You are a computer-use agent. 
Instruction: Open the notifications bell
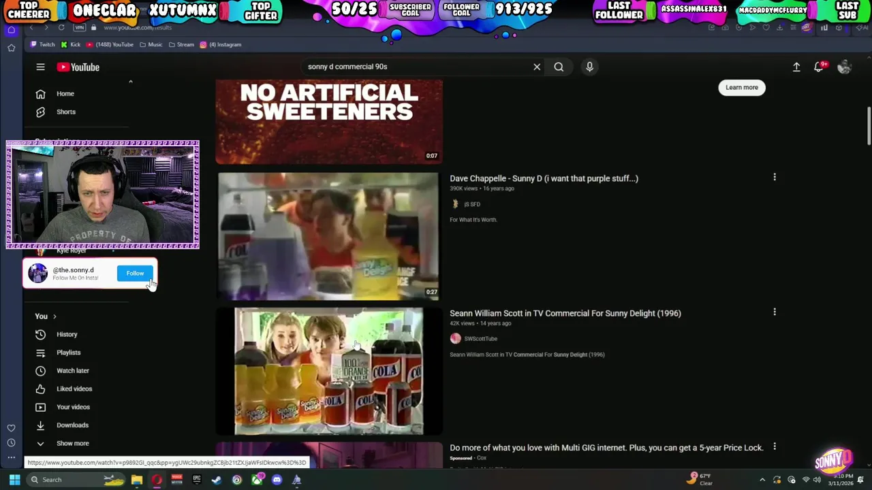[x=820, y=67]
